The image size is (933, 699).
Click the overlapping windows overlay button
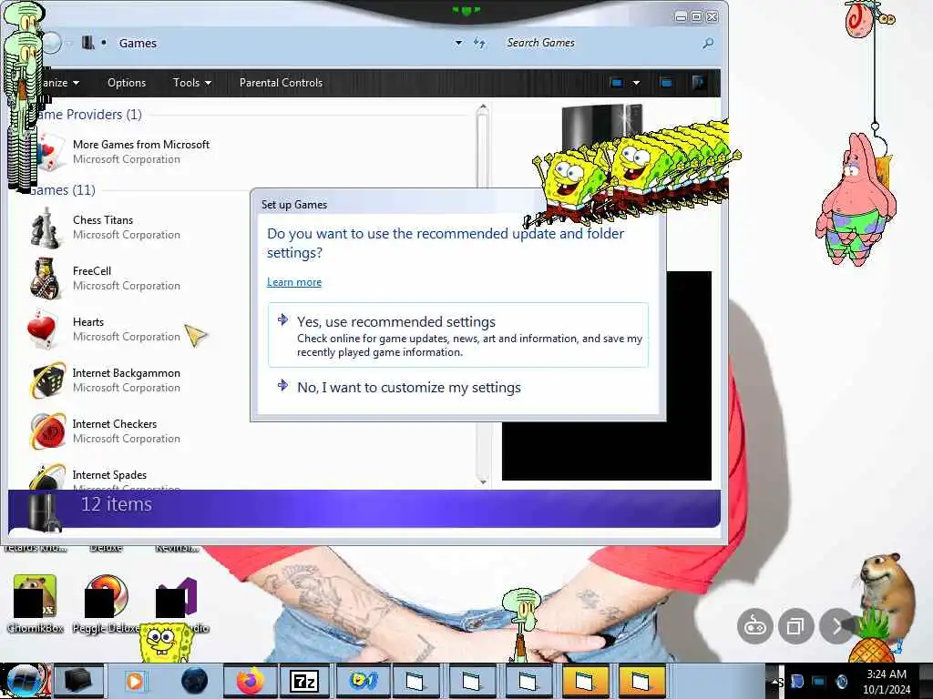click(x=795, y=626)
